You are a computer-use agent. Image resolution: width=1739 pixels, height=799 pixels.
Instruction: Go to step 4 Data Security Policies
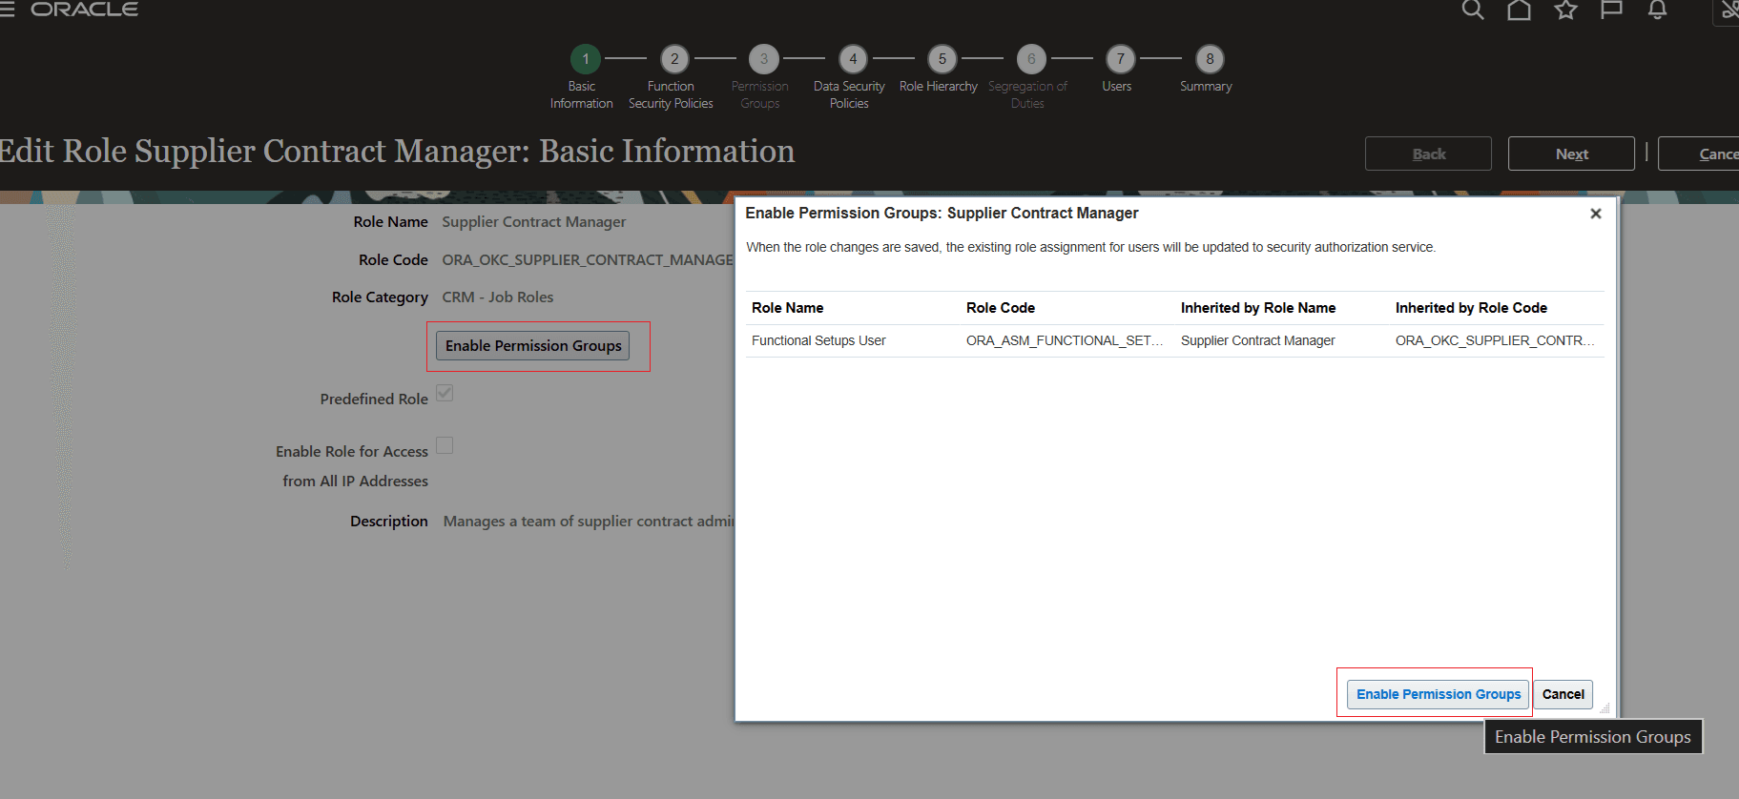[853, 59]
